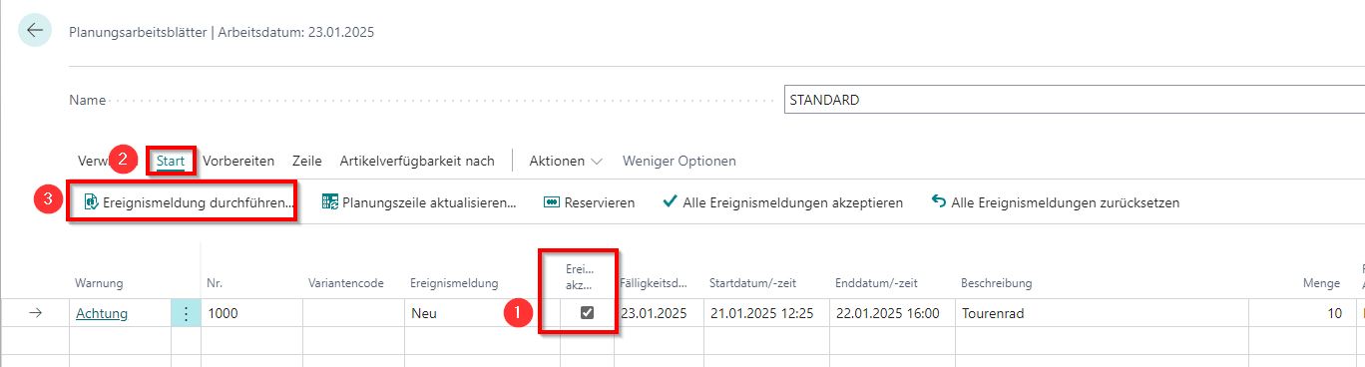Viewport: 1365px width, 367px height.
Task: Click the undo arrow of Alle Ereignismeldungen zurücksetzen
Action: point(938,201)
